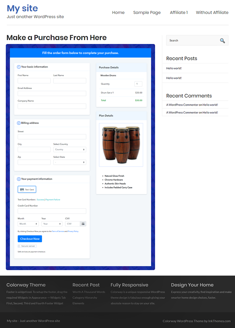The height and width of the screenshot is (328, 235).
Task: Focus the Quantity field
Action: point(138,84)
